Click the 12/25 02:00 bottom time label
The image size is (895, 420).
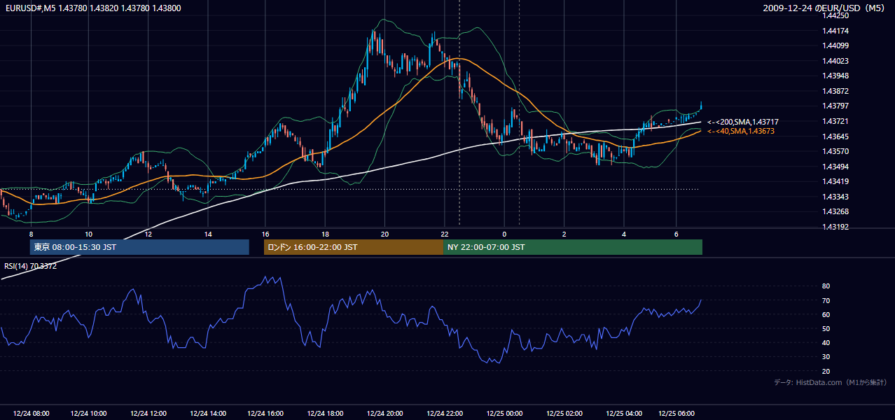pos(564,414)
